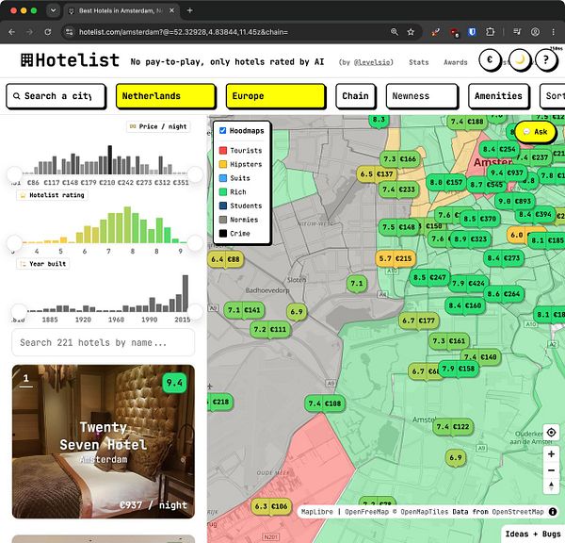Screen dimensions: 565x543
Task: Click the yellow Ask button
Action: (536, 132)
